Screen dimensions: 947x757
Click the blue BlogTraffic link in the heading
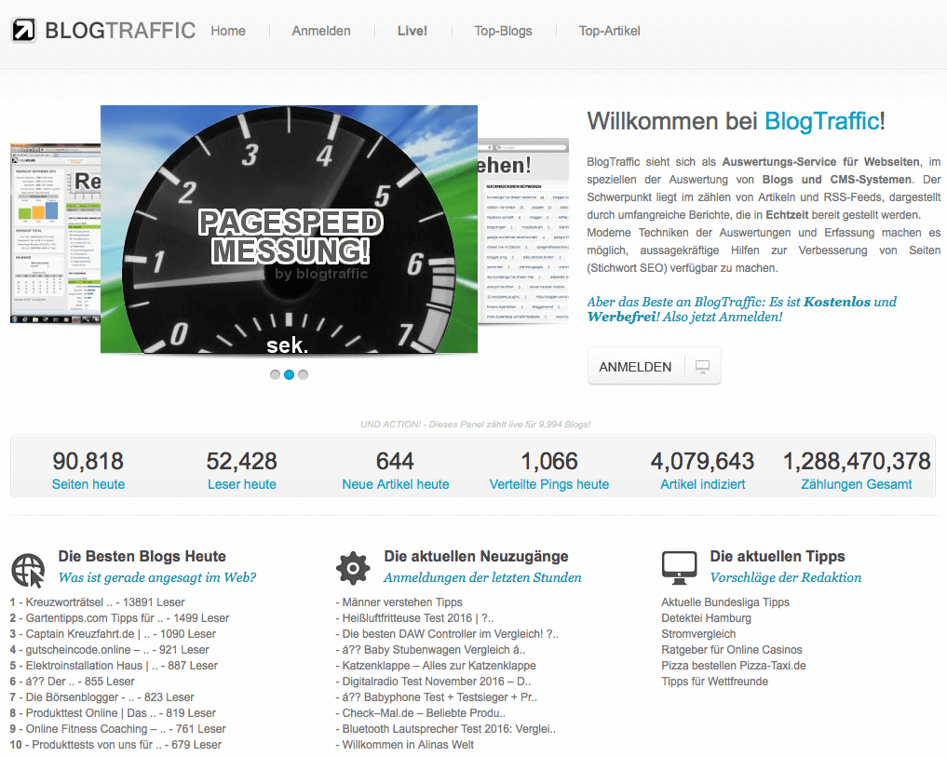point(822,121)
